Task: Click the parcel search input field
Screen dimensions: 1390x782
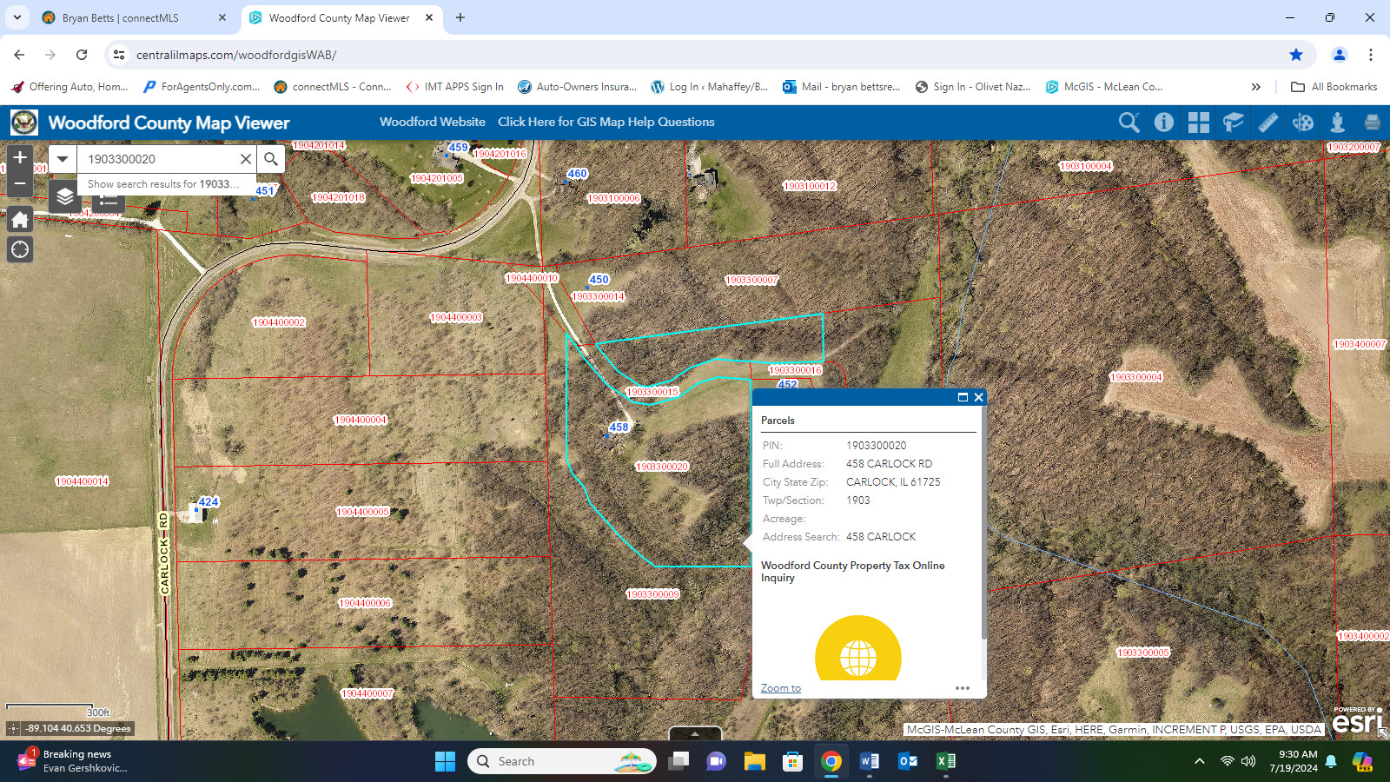Action: (159, 159)
